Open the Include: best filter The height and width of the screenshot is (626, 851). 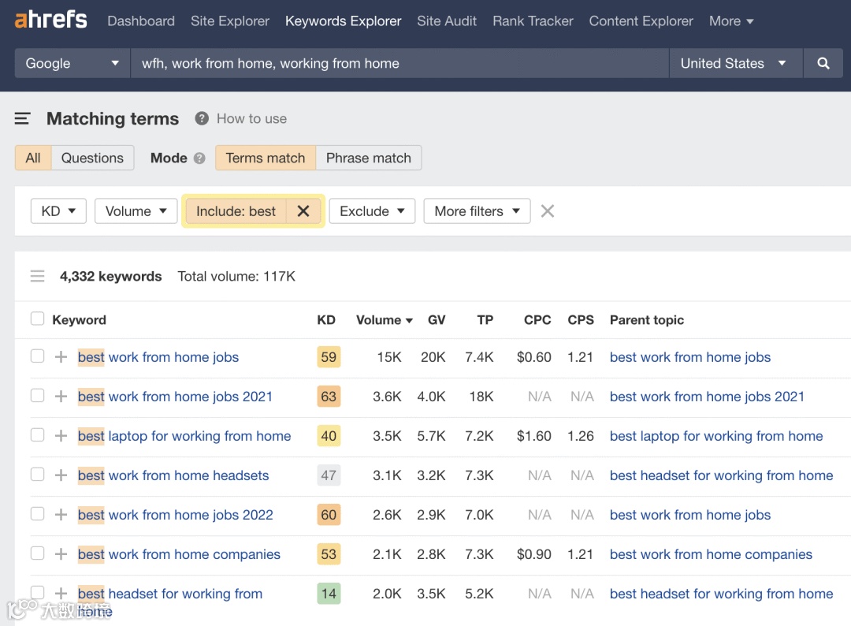pos(236,211)
